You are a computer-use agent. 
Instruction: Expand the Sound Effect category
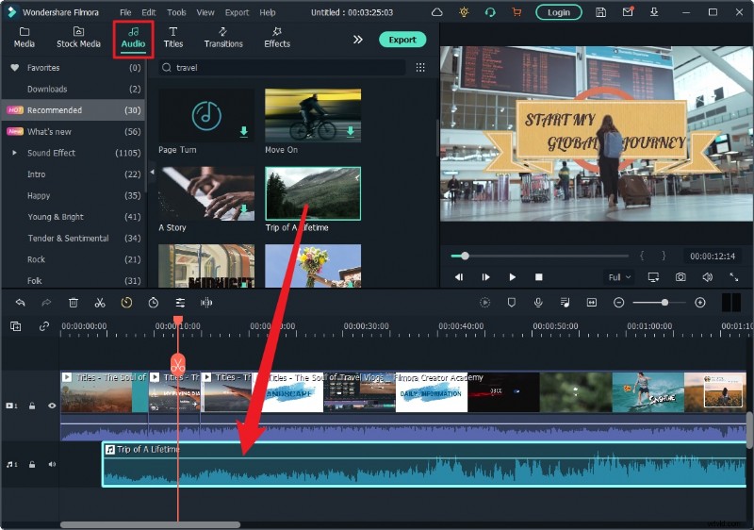click(x=14, y=153)
